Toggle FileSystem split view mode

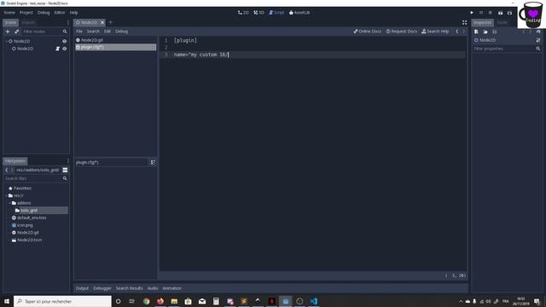[65, 170]
